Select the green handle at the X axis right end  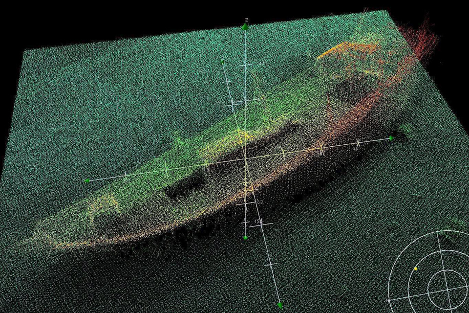pyautogui.click(x=391, y=138)
